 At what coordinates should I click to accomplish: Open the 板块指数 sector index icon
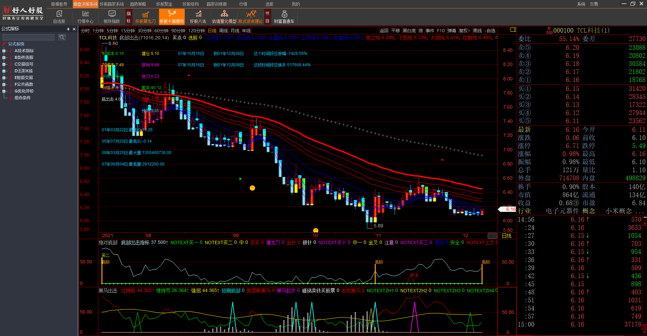click(112, 17)
